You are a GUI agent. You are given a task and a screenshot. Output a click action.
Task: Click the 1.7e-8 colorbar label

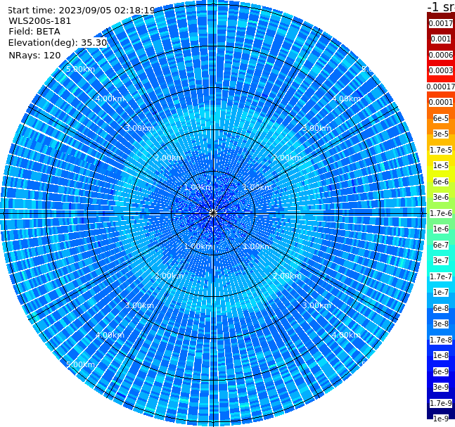pos(441,340)
